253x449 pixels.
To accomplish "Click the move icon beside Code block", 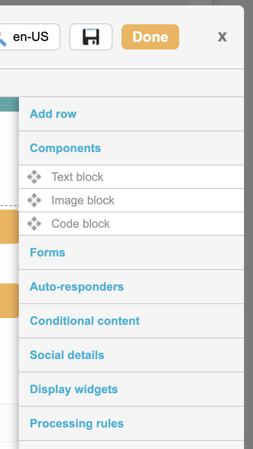I will click(34, 224).
